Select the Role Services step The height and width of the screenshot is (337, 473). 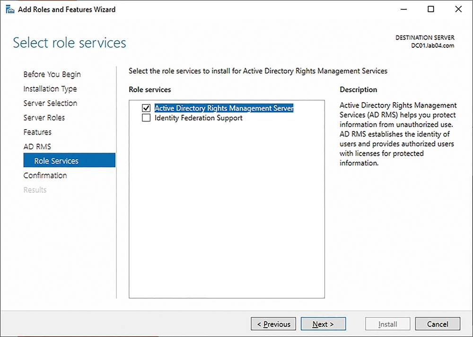coord(70,160)
